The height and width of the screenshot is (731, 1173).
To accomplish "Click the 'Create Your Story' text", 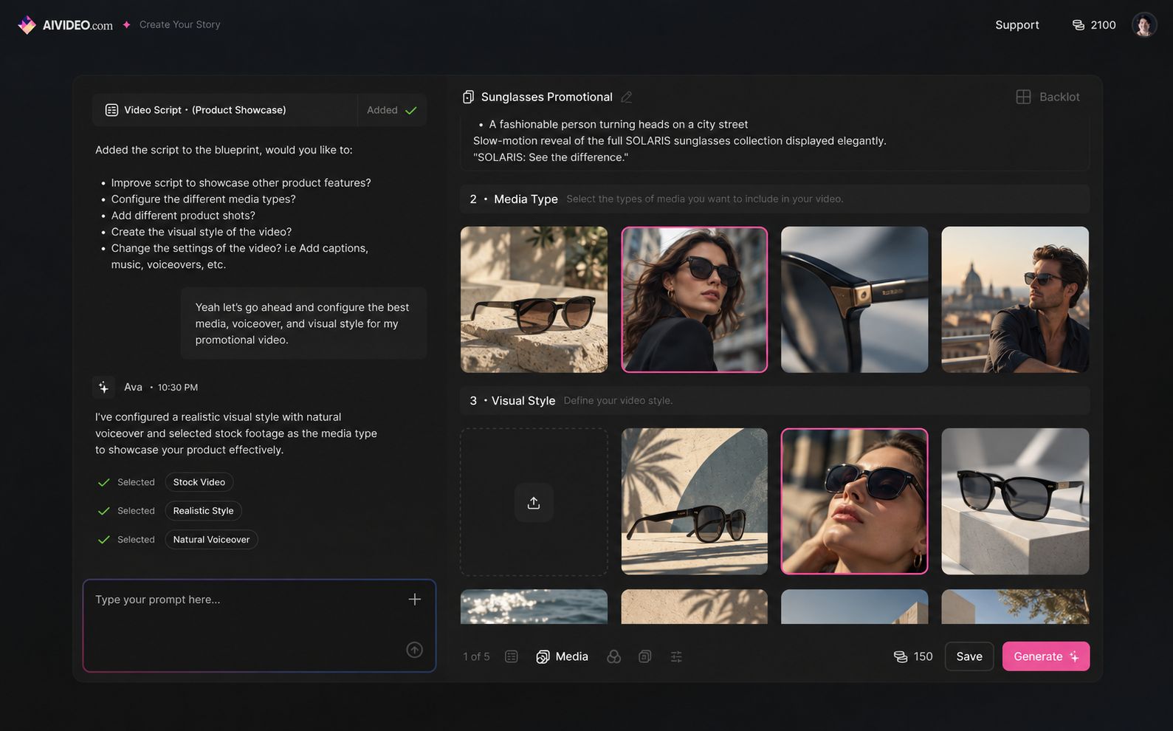I will pyautogui.click(x=180, y=24).
